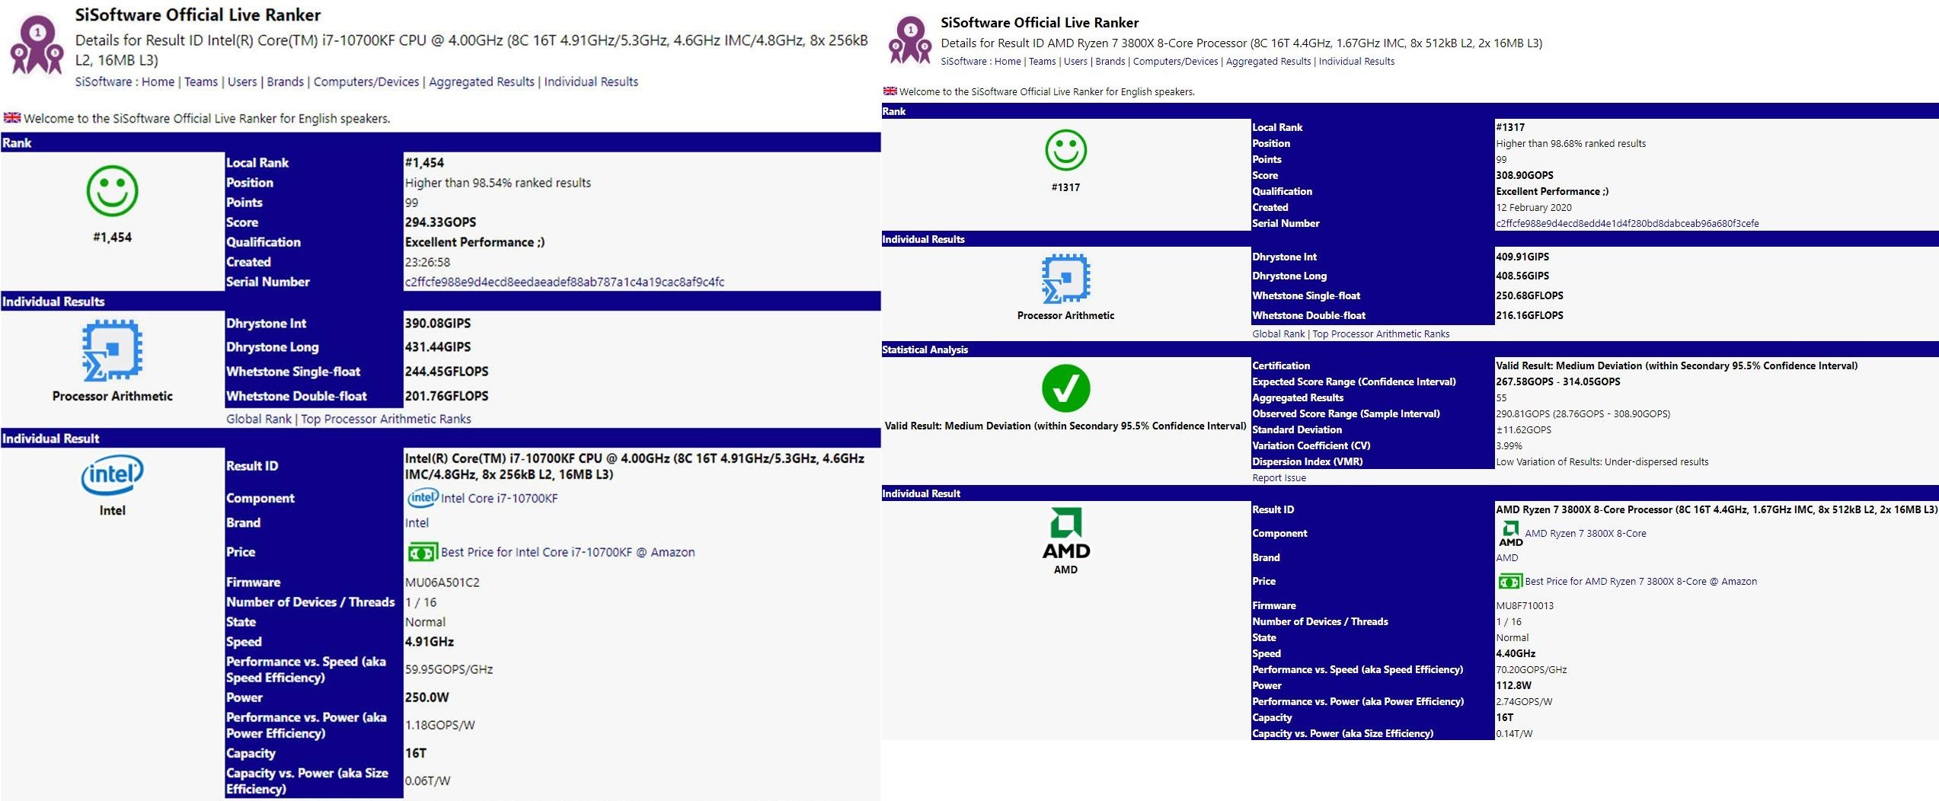The height and width of the screenshot is (801, 1939).
Task: Open Aggregated Results nav link on AMD page
Action: pyautogui.click(x=1268, y=62)
